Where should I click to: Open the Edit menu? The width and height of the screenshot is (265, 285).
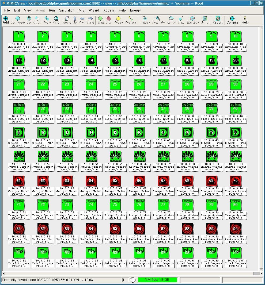pyautogui.click(x=17, y=10)
